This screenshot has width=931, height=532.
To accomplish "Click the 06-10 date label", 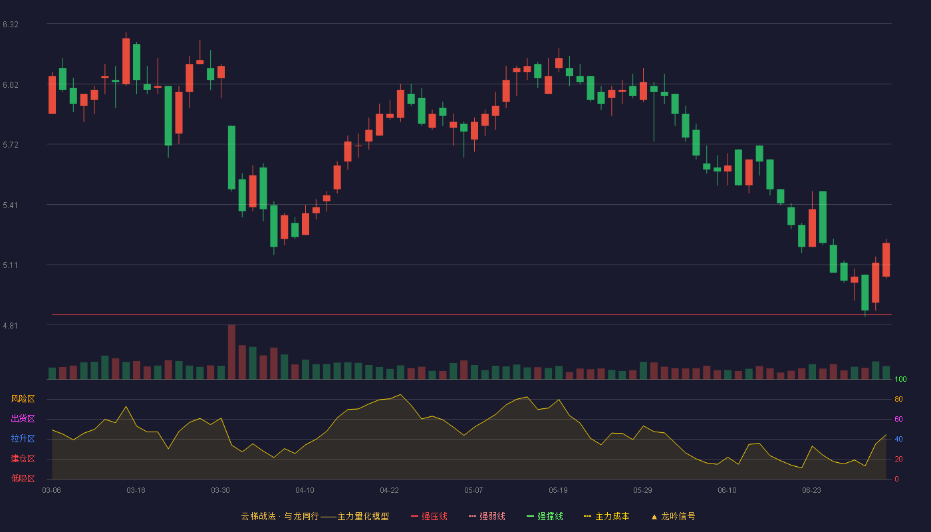I will 727,490.
